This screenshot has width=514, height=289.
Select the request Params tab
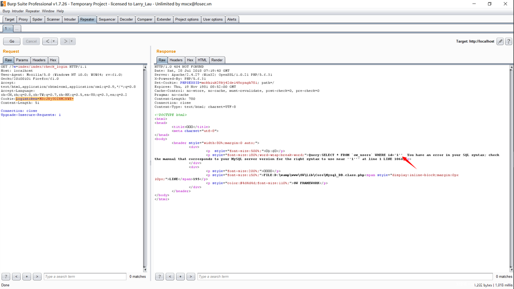point(22,60)
